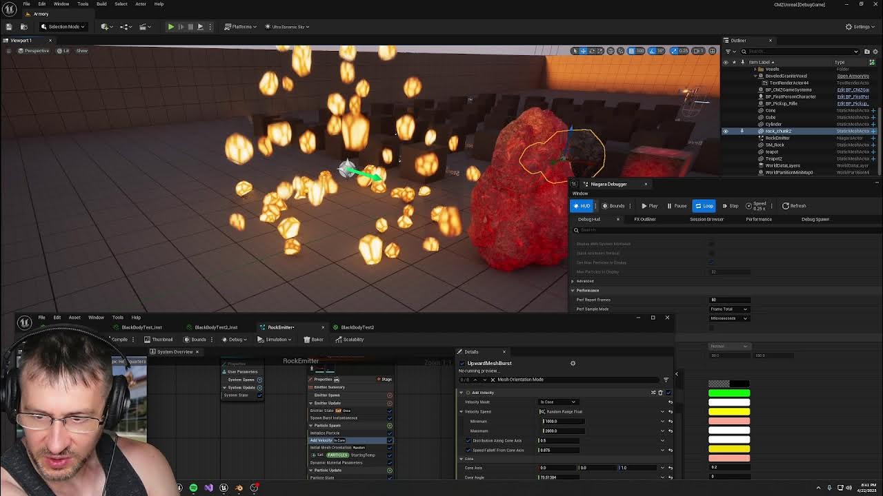
Task: Expand the Perf Sample Mode combo box
Action: pos(730,309)
